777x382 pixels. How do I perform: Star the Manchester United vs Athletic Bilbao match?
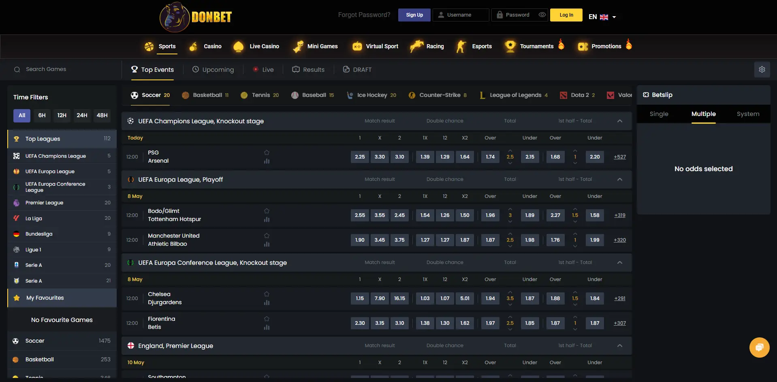click(x=267, y=236)
